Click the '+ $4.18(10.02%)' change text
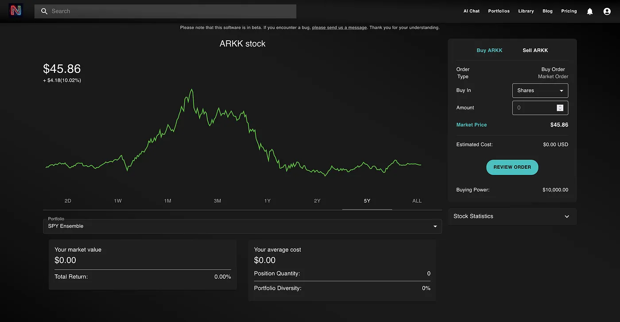The height and width of the screenshot is (322, 620). [x=62, y=80]
